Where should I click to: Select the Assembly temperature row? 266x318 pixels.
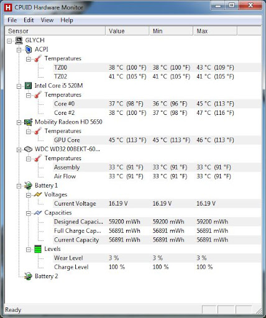click(x=157, y=167)
